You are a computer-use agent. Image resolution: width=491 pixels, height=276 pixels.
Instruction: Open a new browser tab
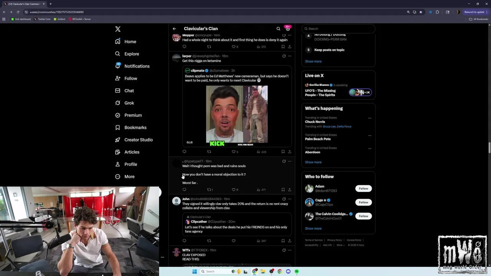click(x=50, y=4)
